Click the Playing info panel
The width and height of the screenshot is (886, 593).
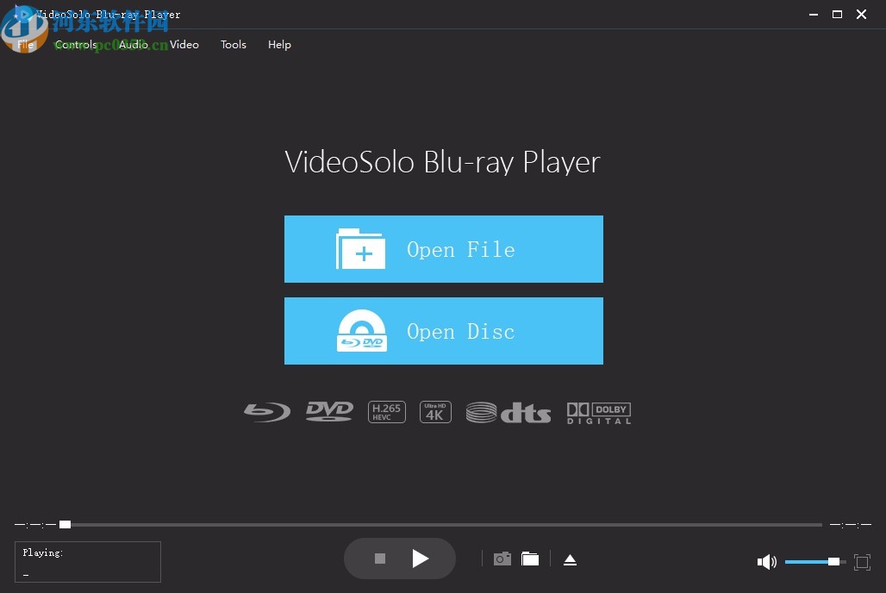tap(87, 561)
